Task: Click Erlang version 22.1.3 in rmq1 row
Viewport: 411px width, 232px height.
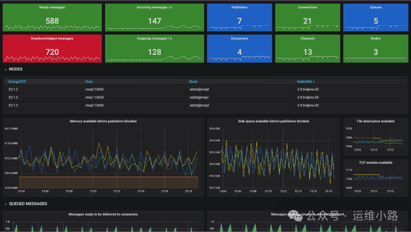Action: pyautogui.click(x=13, y=98)
